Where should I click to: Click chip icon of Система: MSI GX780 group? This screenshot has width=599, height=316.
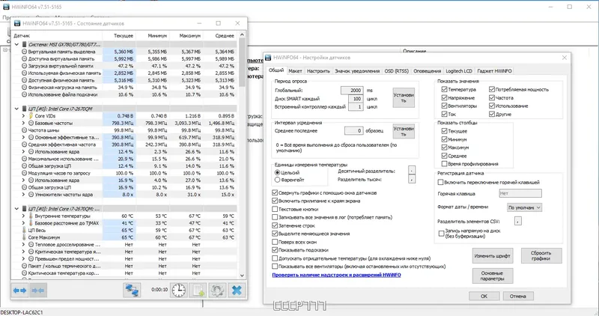25,45
